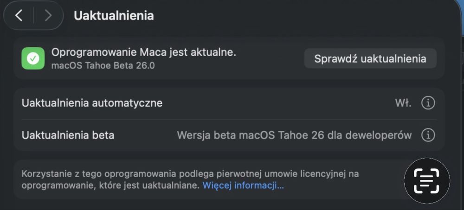
Task: Open info for Uaktualnienia automatyczne
Action: (x=428, y=103)
